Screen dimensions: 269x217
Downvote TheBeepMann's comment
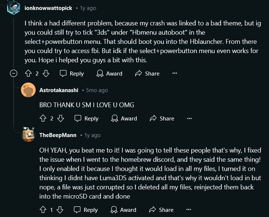[60, 210]
